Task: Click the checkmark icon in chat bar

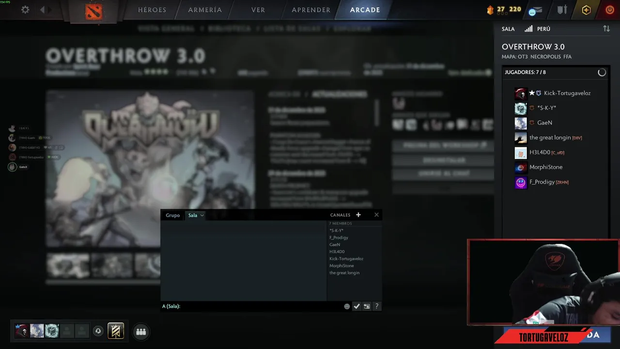Action: tap(356, 306)
